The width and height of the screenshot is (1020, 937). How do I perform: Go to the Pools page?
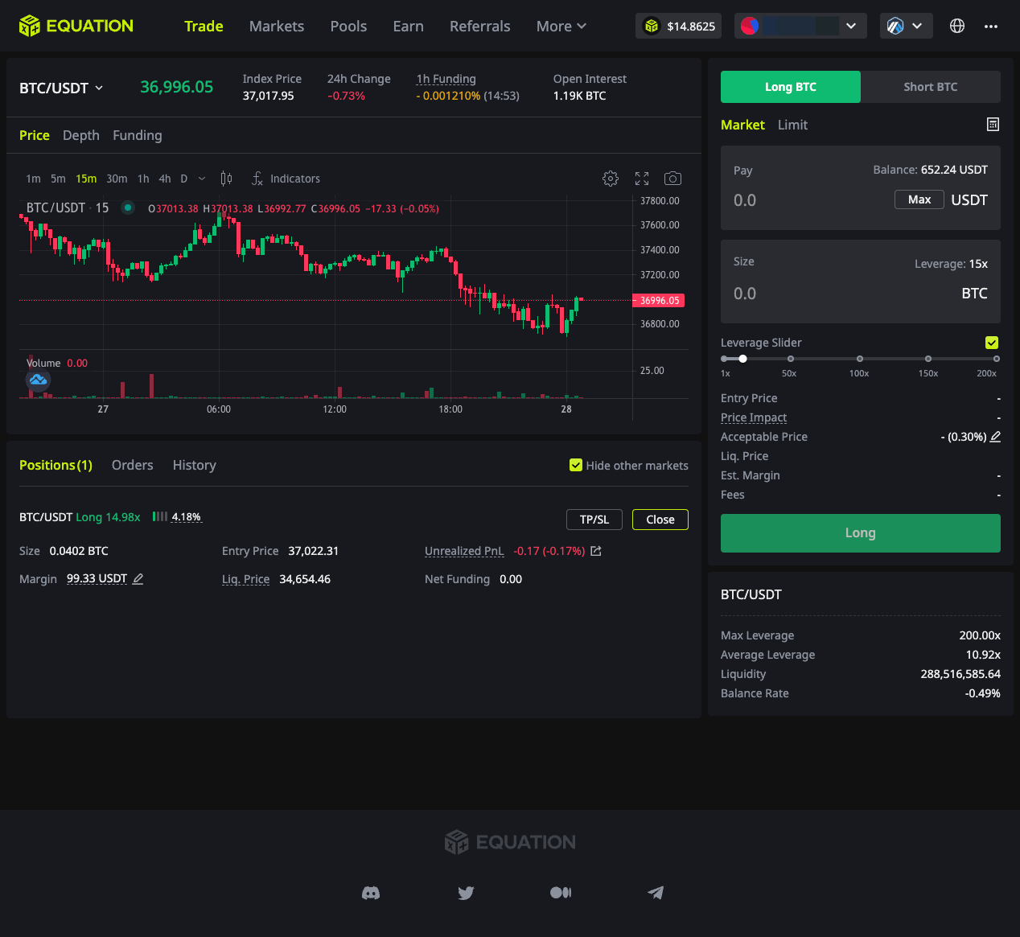[x=348, y=26]
